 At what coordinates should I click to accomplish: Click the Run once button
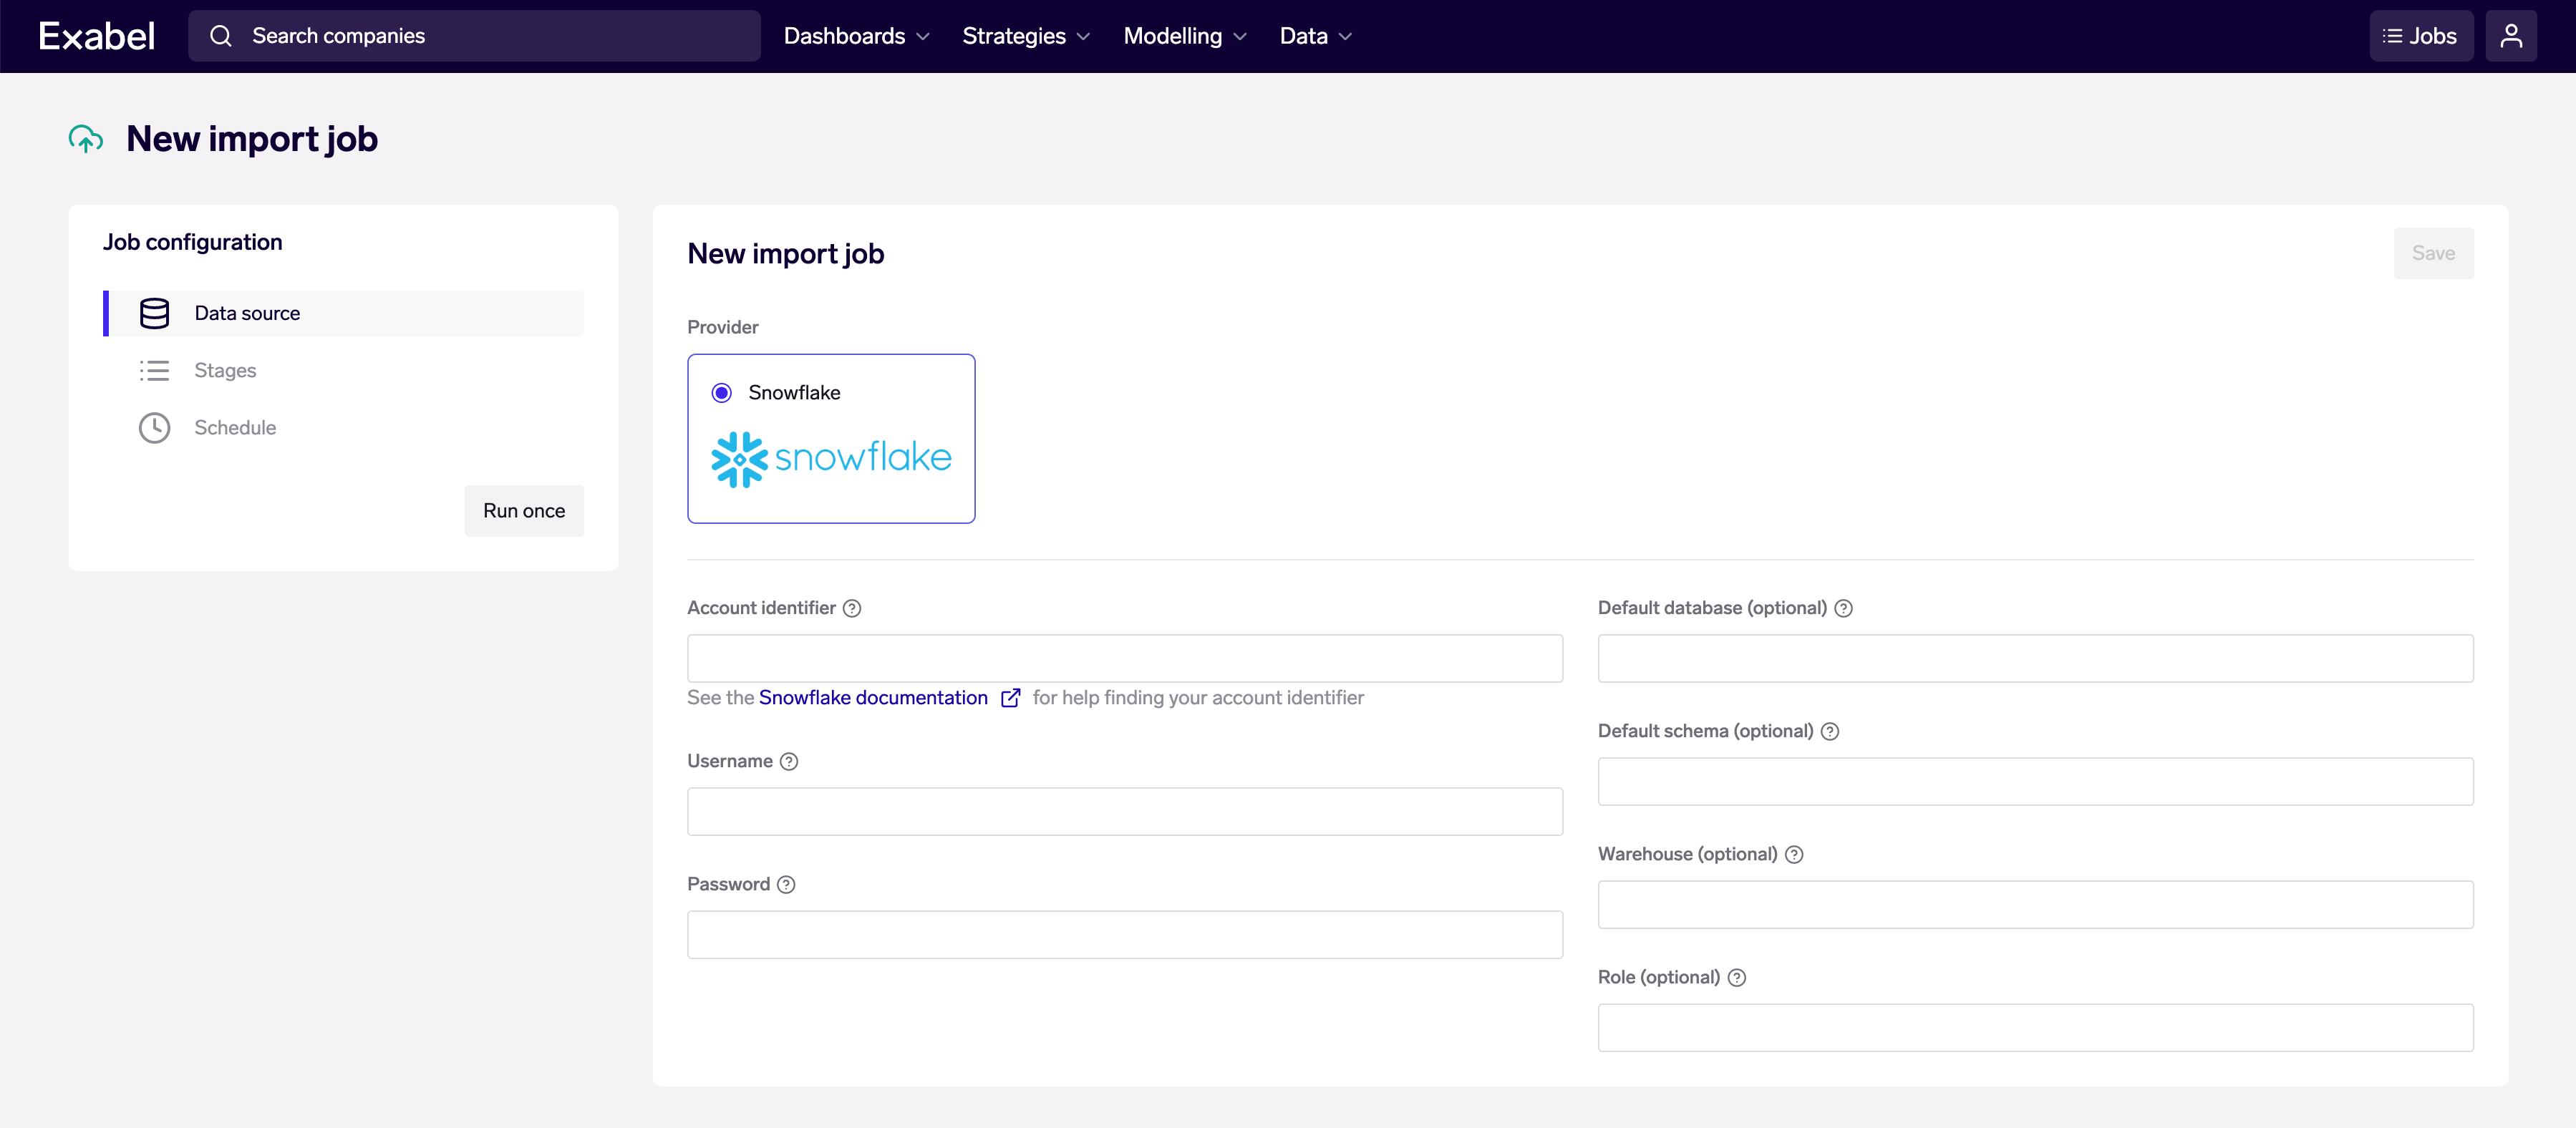click(x=524, y=511)
